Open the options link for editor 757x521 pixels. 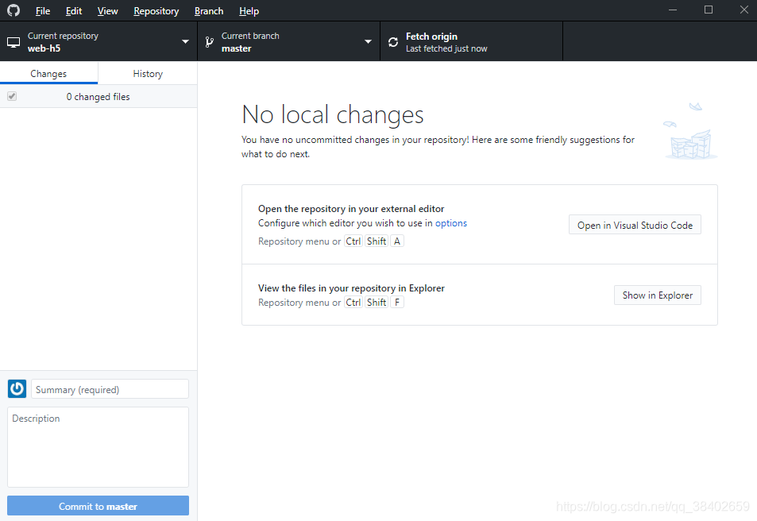tap(451, 223)
